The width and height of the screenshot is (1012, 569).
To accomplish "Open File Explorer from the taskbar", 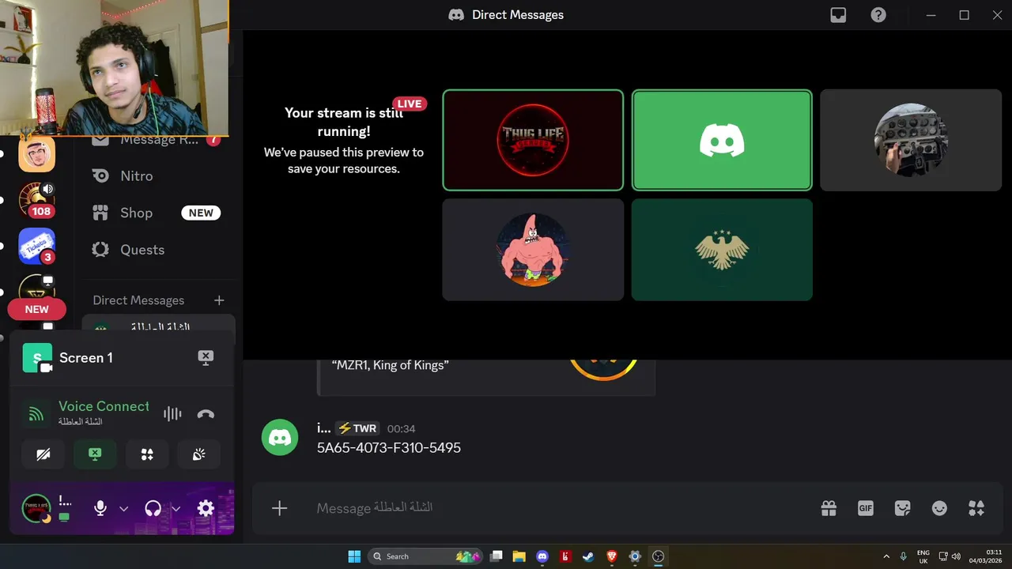I will [519, 556].
